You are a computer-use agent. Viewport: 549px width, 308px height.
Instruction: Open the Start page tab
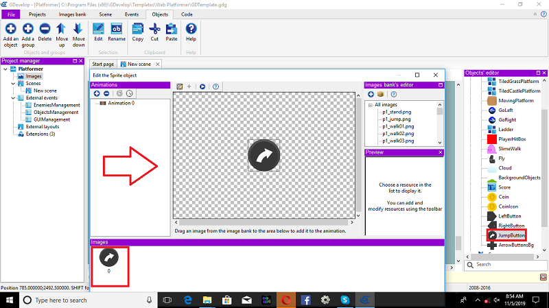103,64
